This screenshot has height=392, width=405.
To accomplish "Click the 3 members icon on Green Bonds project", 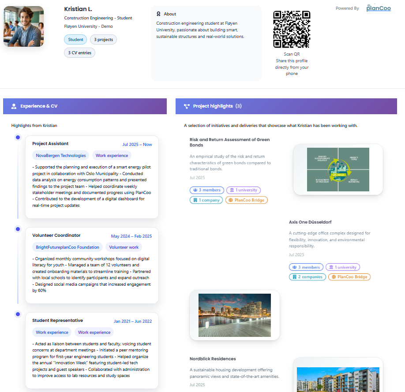I will (195, 190).
